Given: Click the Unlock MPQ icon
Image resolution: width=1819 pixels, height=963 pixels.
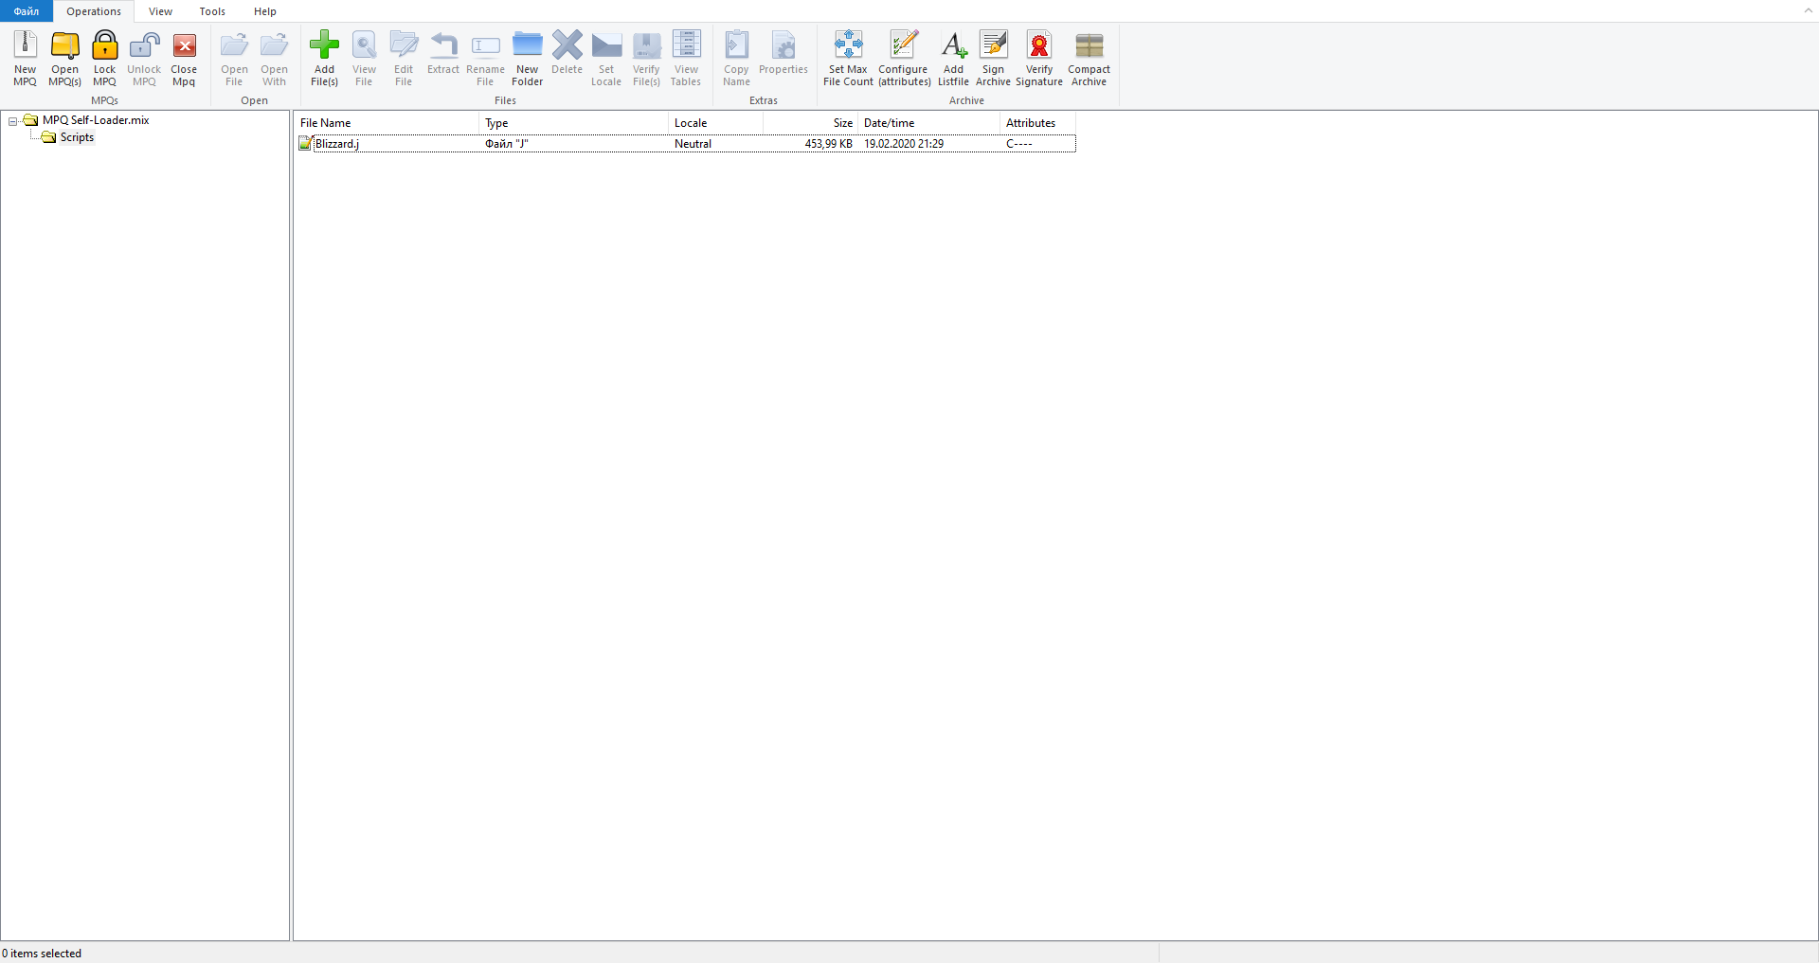Looking at the screenshot, I should 144,59.
